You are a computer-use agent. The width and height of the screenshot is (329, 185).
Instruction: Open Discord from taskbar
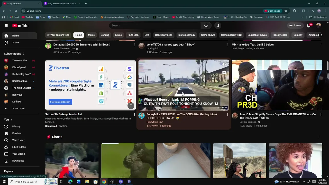coord(121,182)
